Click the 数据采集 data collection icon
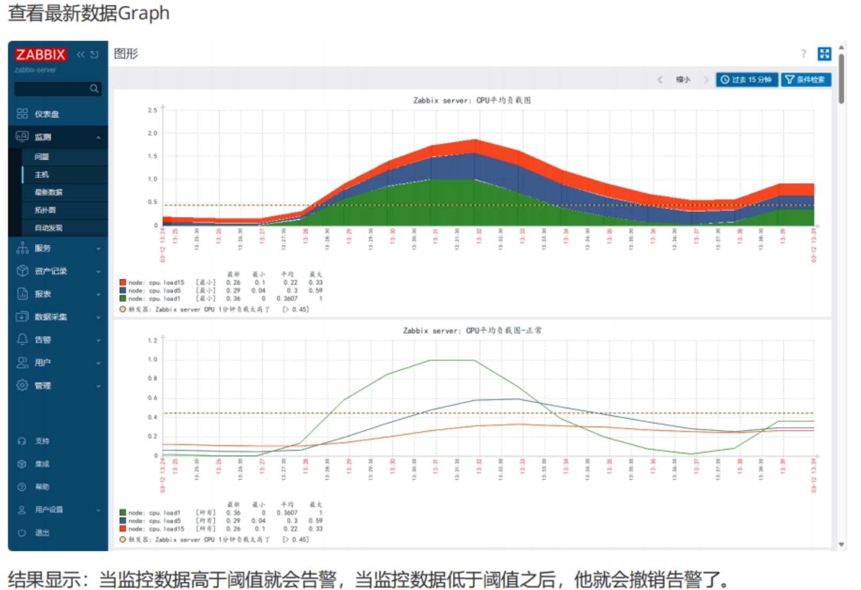The image size is (861, 590). pos(22,317)
